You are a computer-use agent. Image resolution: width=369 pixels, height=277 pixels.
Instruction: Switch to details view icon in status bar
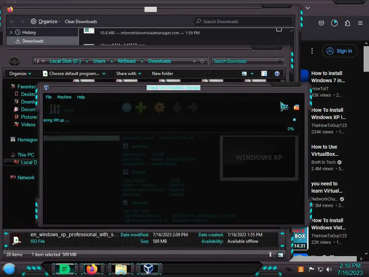click(270, 255)
